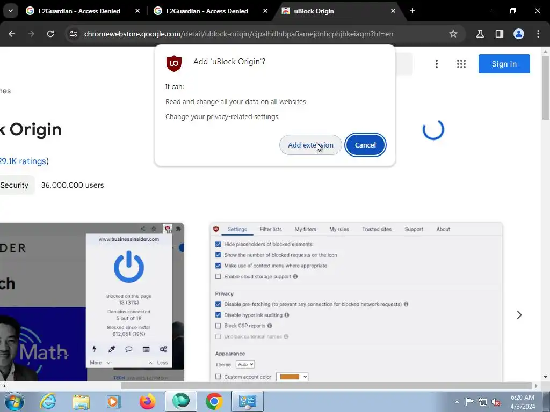Click the Sign in button

point(504,64)
